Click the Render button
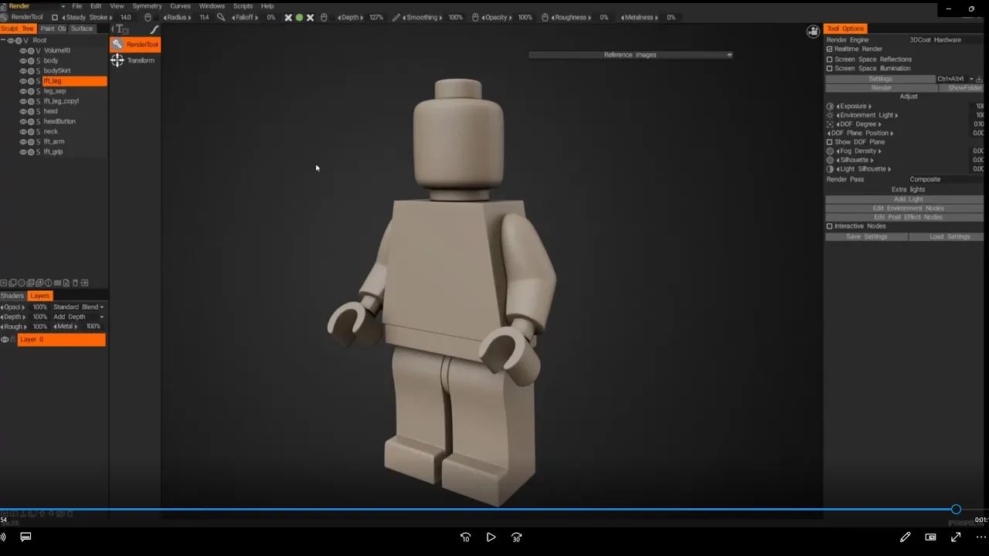Viewport: 989px width, 556px height. pyautogui.click(x=881, y=88)
